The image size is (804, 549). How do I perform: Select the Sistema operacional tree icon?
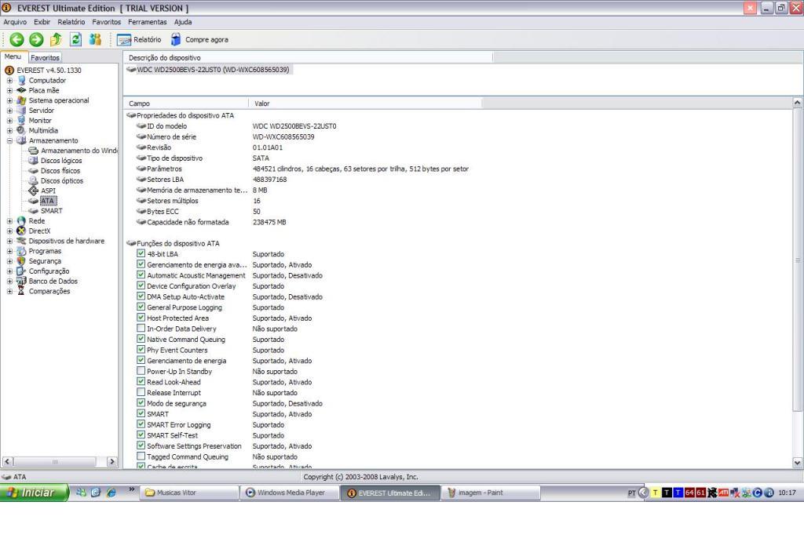pyautogui.click(x=21, y=100)
